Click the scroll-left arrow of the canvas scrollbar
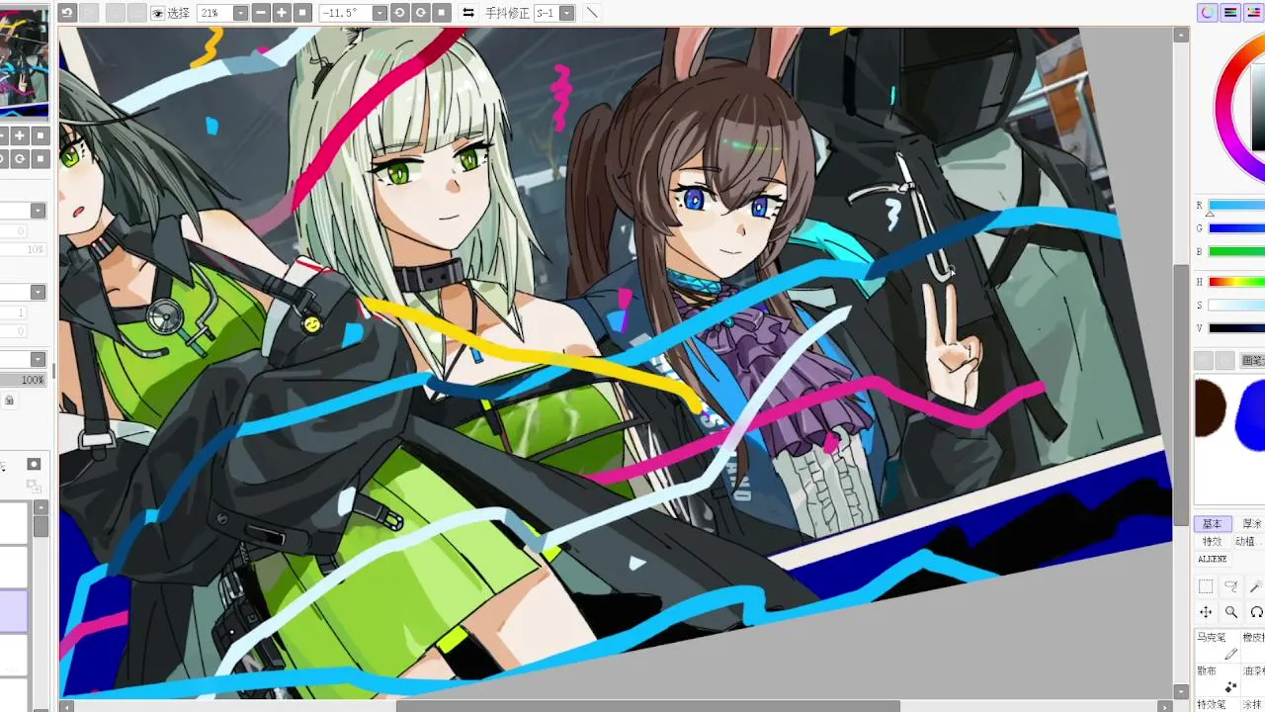 (66, 705)
